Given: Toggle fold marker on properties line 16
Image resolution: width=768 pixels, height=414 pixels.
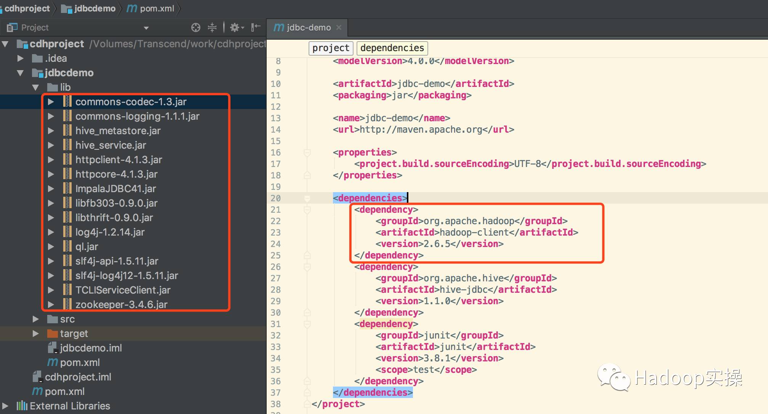Looking at the screenshot, I should click(x=307, y=152).
